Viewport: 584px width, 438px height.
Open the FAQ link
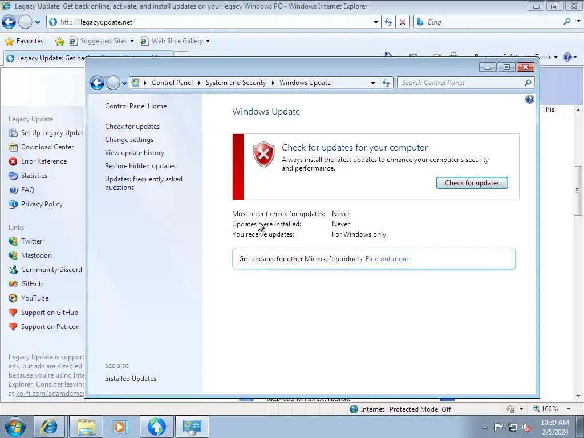click(27, 190)
